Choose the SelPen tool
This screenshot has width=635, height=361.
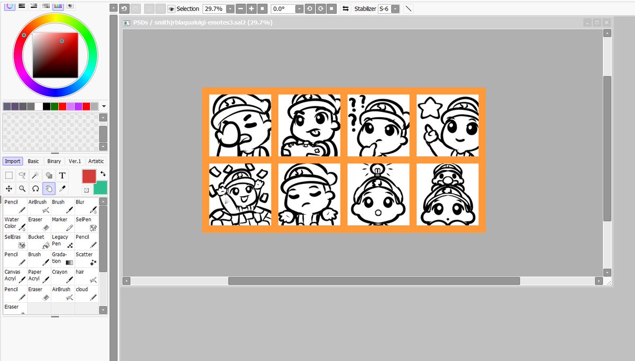point(83,223)
